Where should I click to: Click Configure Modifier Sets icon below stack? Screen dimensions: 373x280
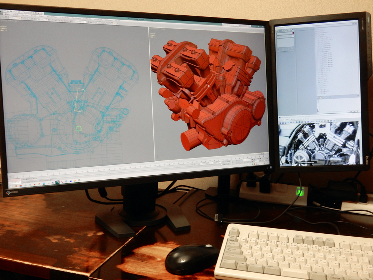point(292,48)
